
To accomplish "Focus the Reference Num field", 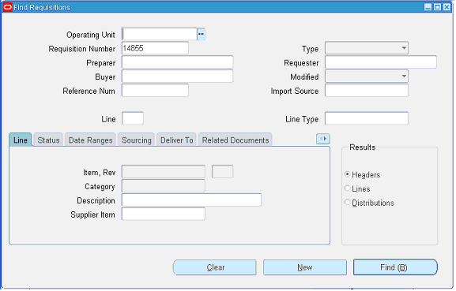I will click(155, 91).
